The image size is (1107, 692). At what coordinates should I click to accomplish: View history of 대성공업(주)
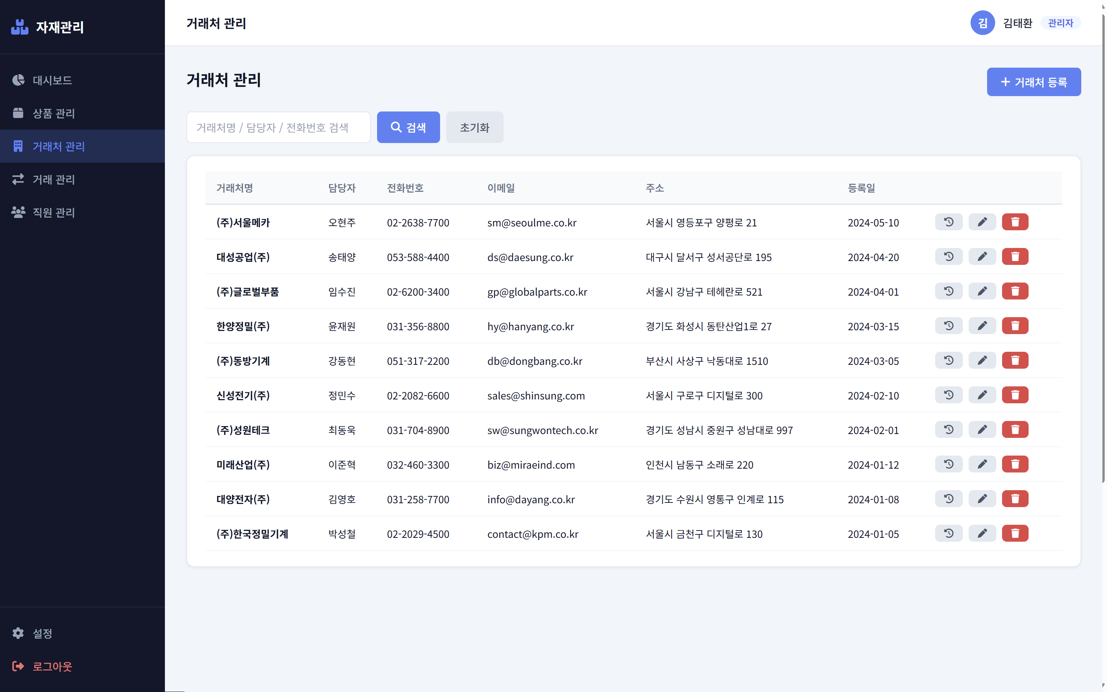point(949,256)
